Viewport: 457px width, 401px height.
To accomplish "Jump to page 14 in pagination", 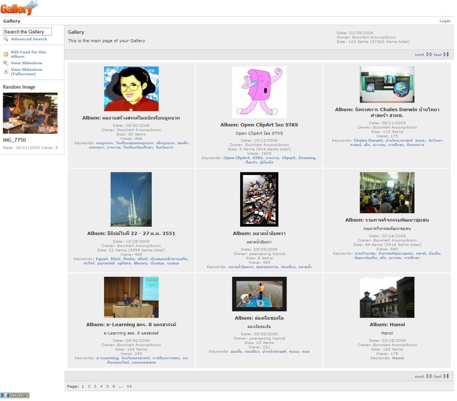I will (129, 386).
